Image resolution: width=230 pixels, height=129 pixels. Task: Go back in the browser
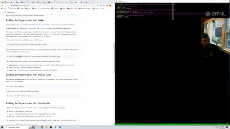[x=2, y=6]
